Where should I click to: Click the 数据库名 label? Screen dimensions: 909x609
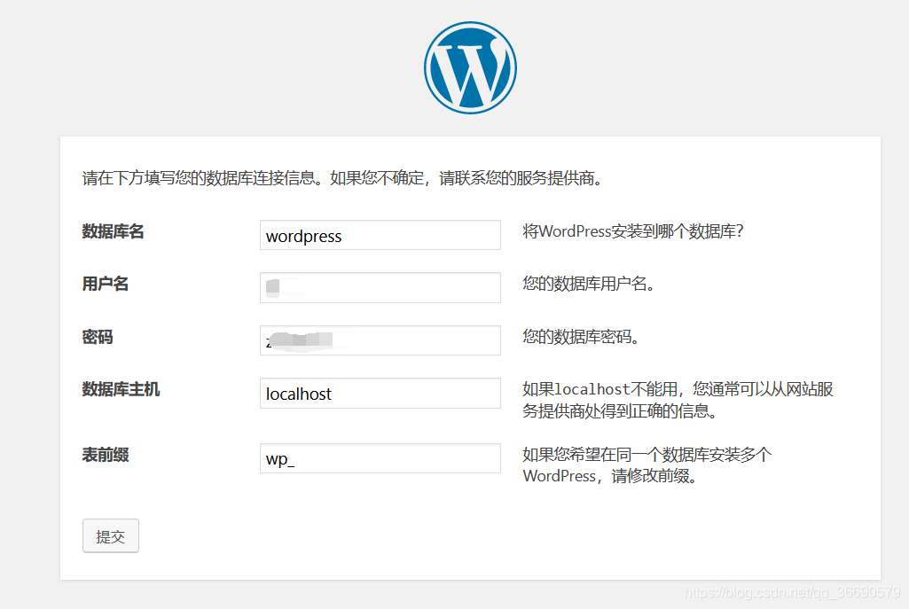113,231
